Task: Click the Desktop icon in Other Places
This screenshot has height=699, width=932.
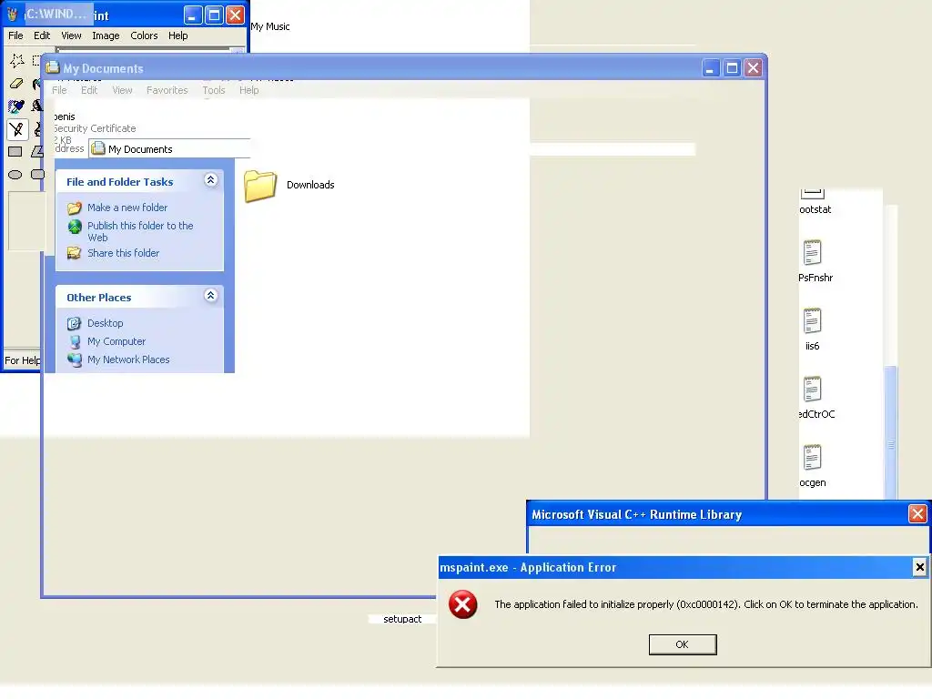Action: [x=75, y=323]
